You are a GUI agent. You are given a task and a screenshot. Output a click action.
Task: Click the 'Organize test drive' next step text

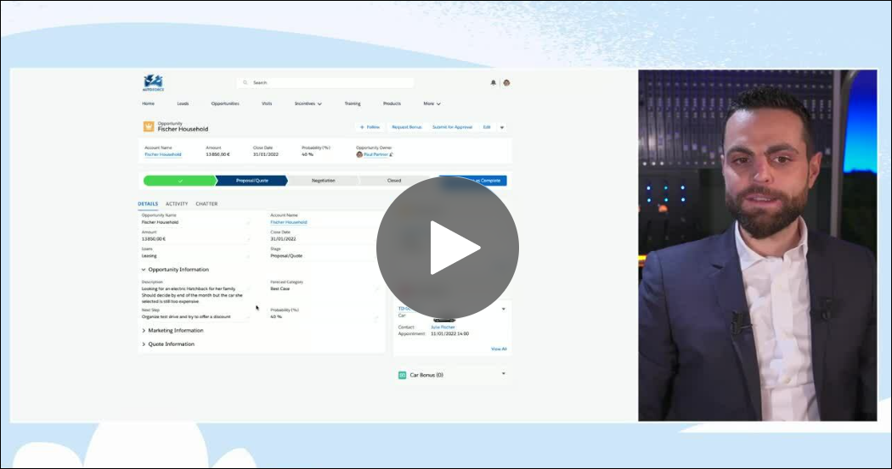[186, 317]
